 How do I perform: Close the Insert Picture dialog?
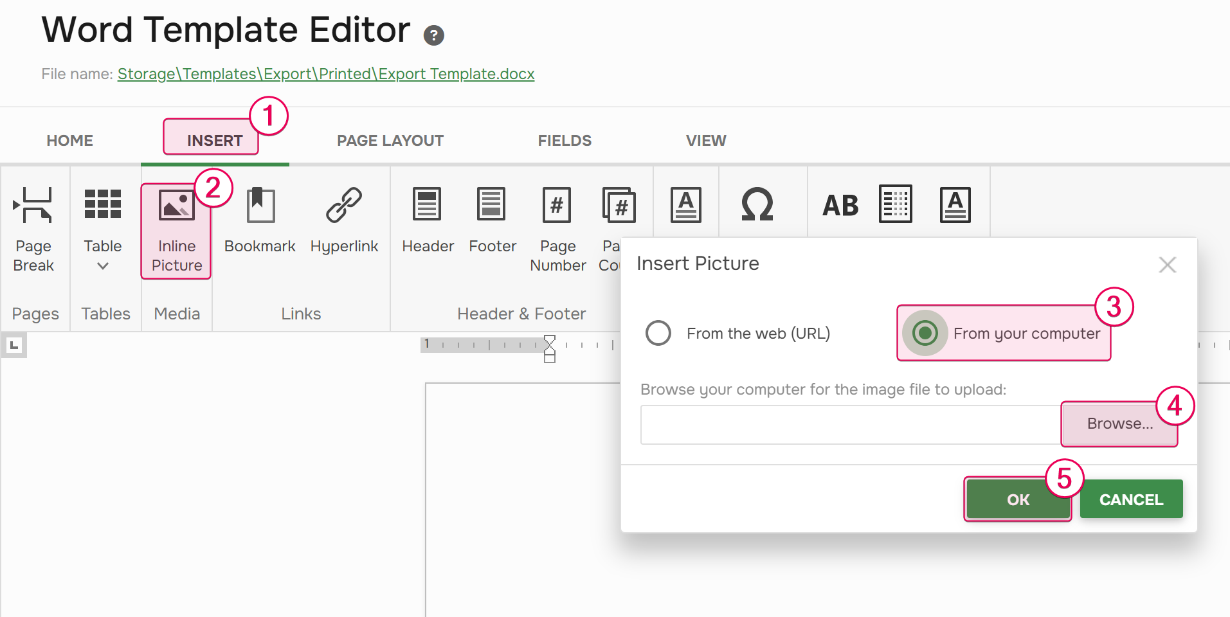click(x=1167, y=264)
